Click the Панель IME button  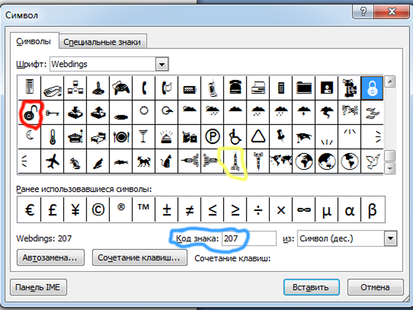point(38,287)
